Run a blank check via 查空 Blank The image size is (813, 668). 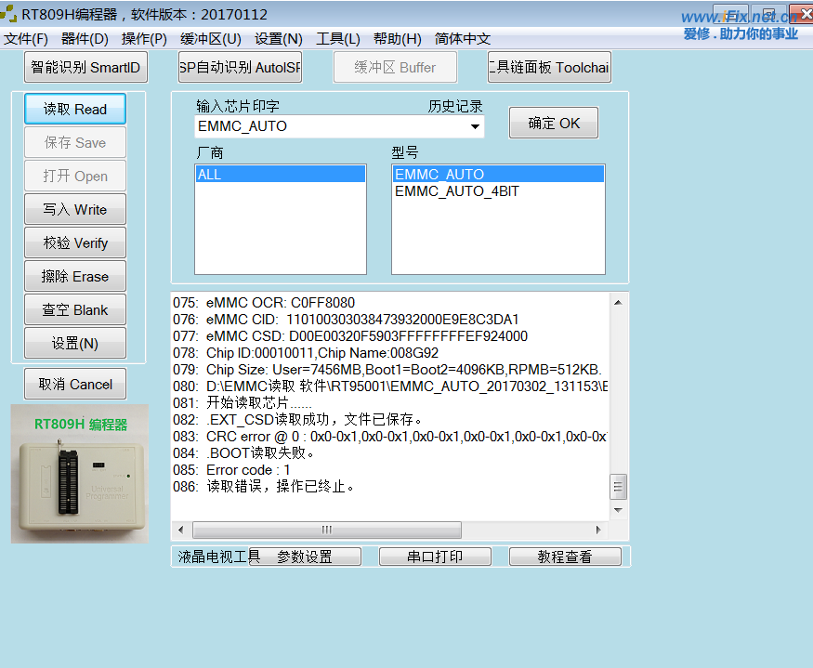tap(74, 309)
